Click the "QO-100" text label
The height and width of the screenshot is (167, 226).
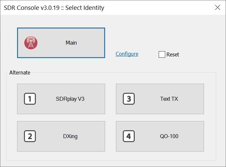[x=169, y=136]
